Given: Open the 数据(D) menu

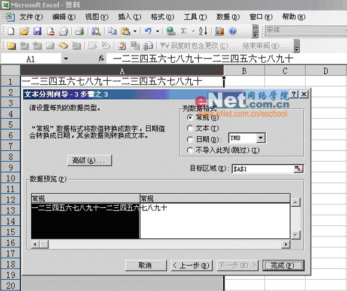Looking at the screenshot, I should point(228,17).
